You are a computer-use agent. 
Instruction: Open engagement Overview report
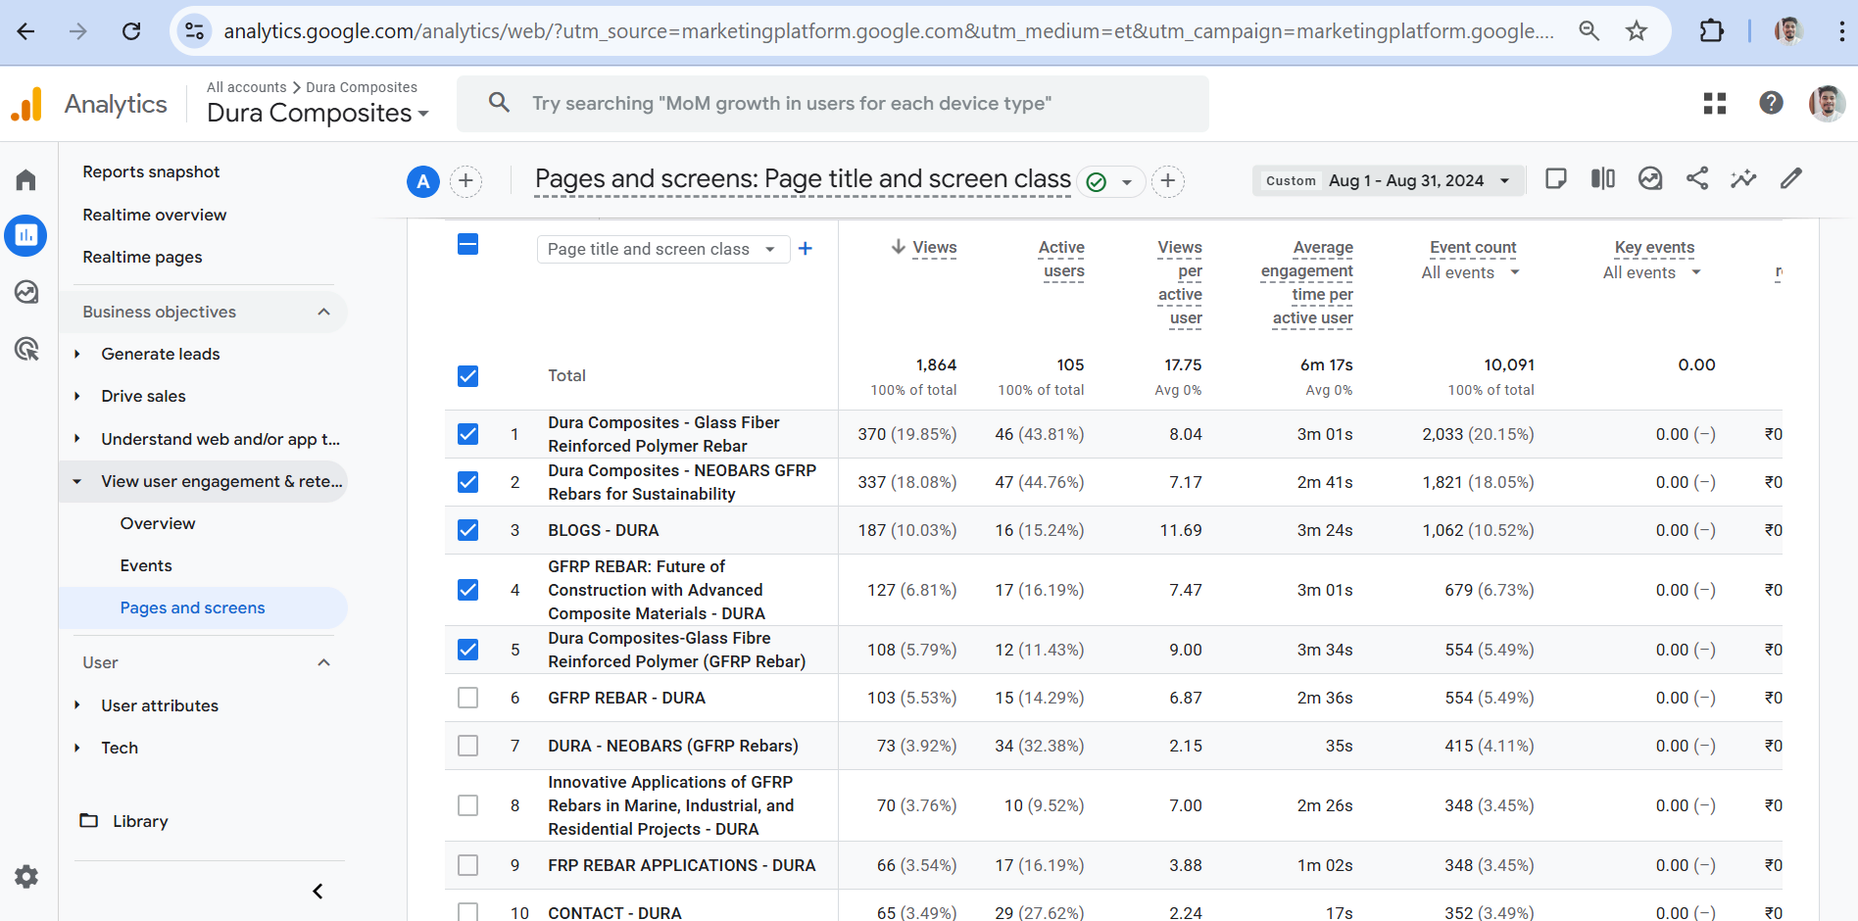(158, 523)
